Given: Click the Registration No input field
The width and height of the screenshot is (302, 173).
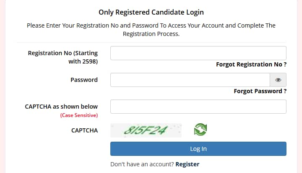Looking at the screenshot, I should click(x=198, y=53).
